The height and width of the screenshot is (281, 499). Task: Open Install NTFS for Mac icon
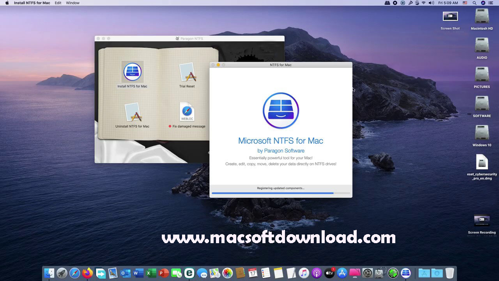(133, 72)
